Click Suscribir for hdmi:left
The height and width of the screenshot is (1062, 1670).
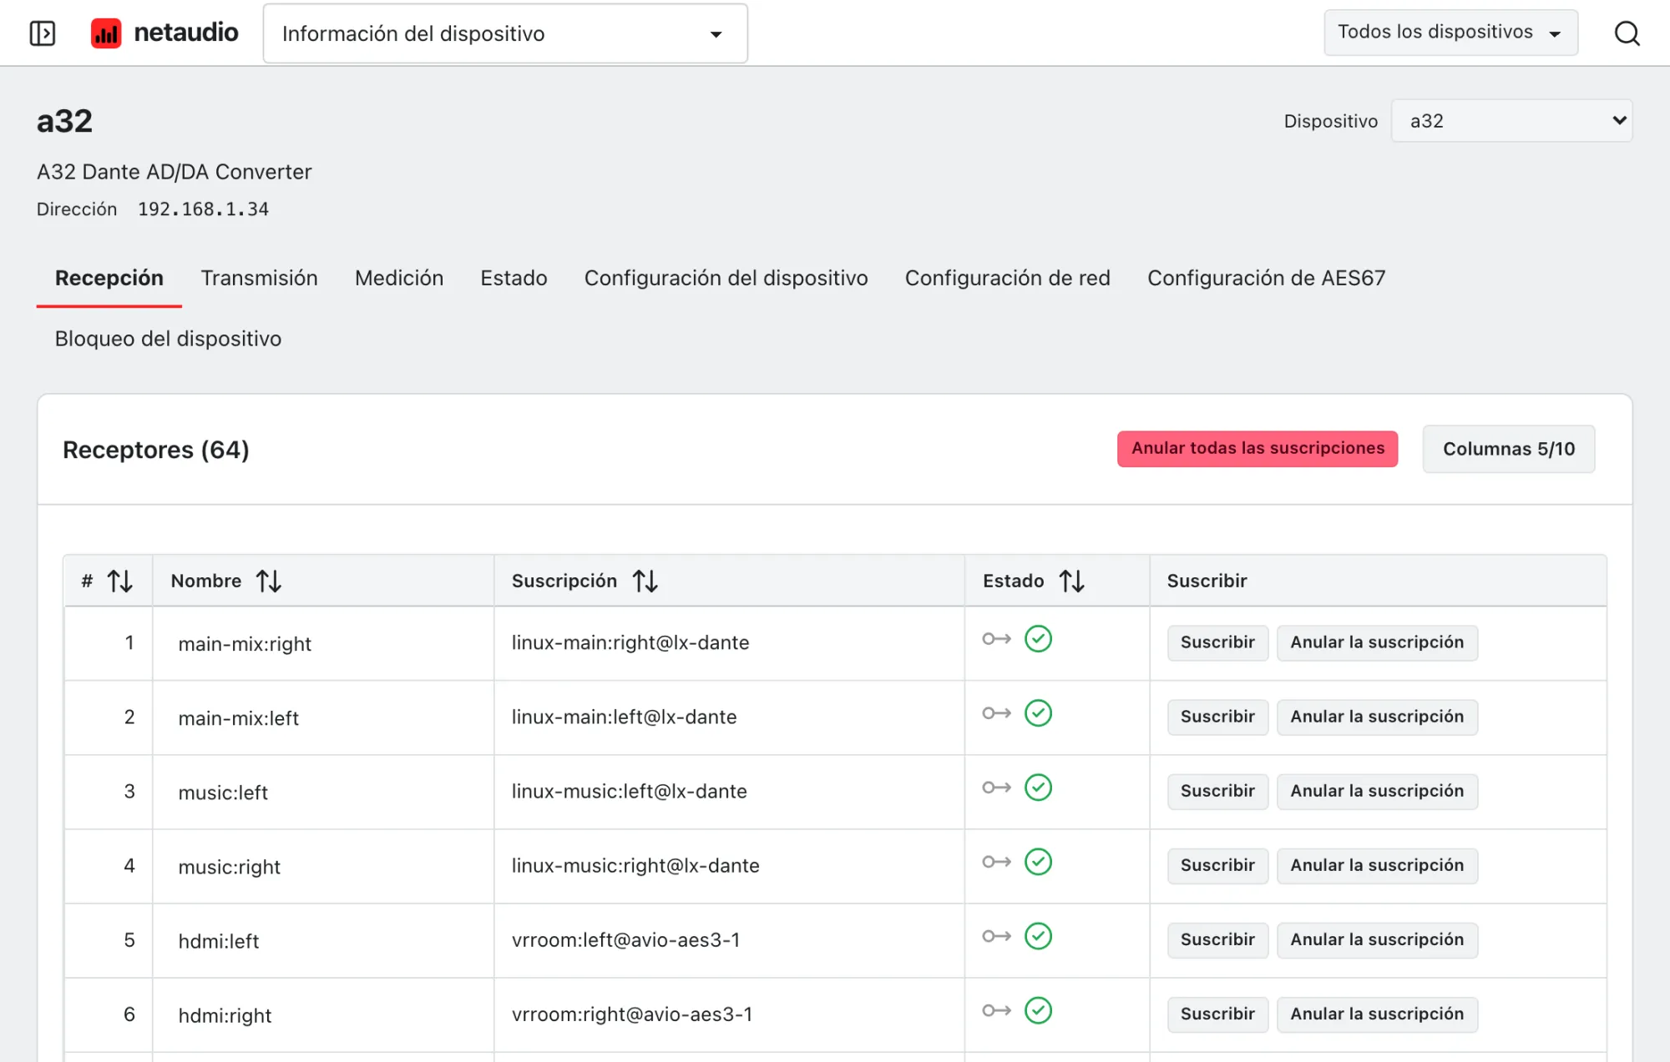click(x=1217, y=939)
